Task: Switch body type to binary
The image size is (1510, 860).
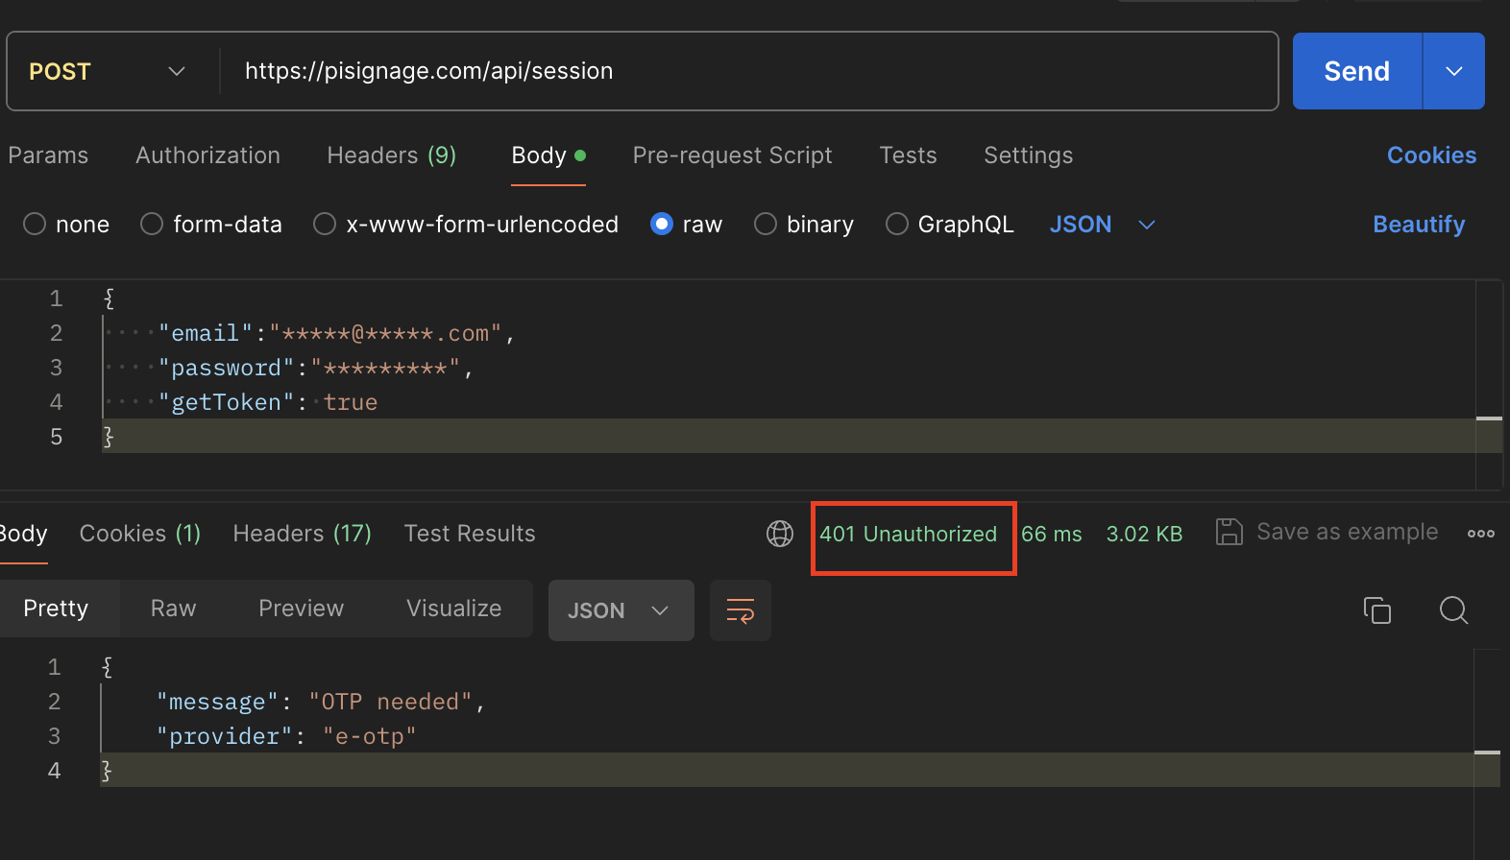Action: [x=766, y=225]
